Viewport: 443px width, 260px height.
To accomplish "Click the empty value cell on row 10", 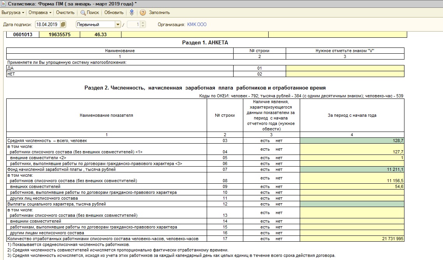I will (x=352, y=192).
